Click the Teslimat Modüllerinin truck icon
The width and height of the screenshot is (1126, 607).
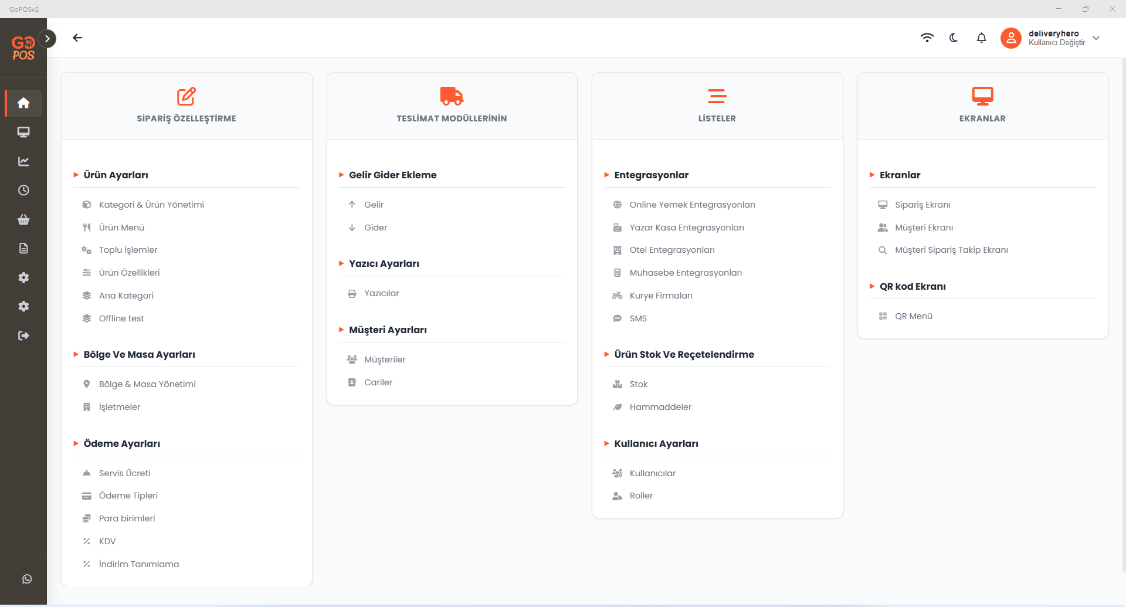[452, 96]
